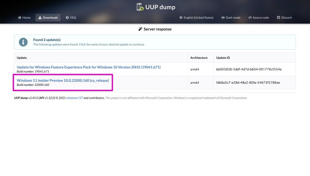The height and width of the screenshot is (176, 310).
Task: Click the wand icon beside Server response
Action: point(140,29)
